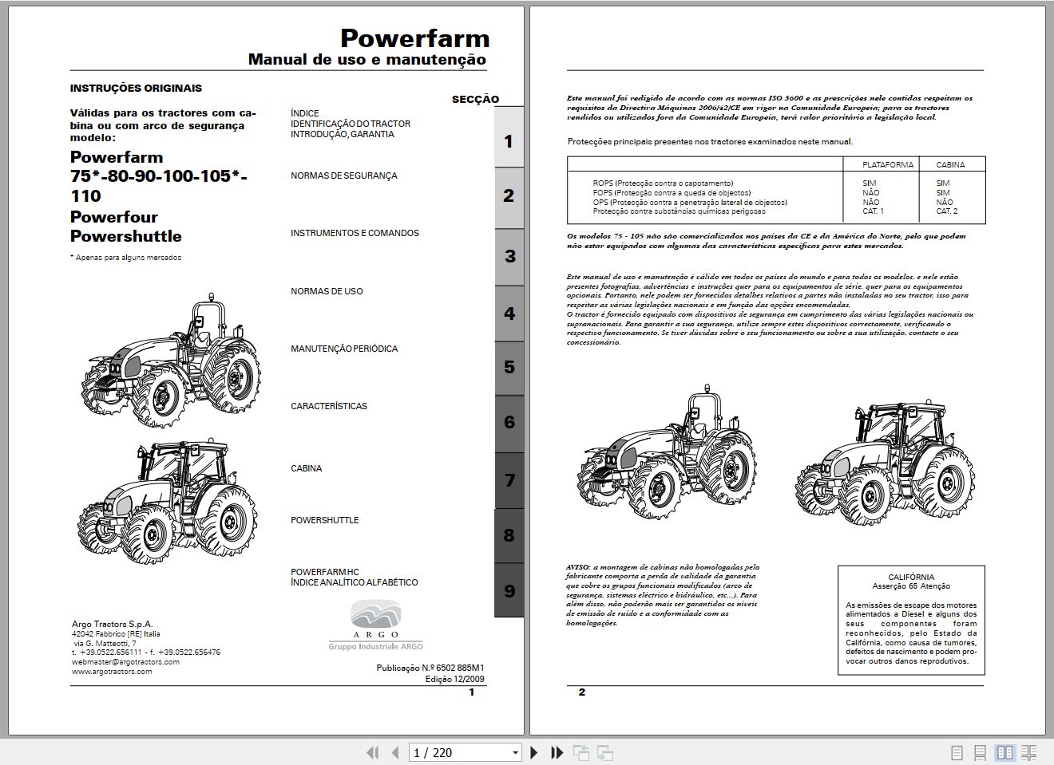Viewport: 1054px width, 765px height.
Task: Click the CABINA index entry
Action: [307, 468]
